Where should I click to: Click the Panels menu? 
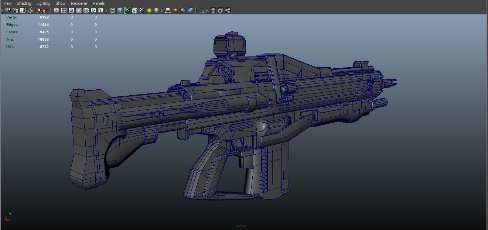pos(99,3)
